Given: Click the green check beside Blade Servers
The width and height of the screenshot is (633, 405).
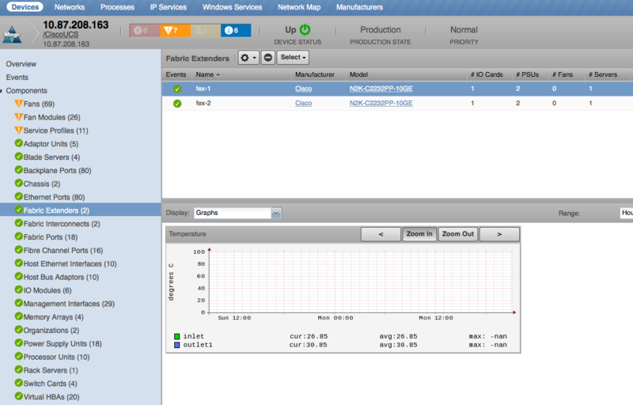Looking at the screenshot, I should tap(18, 157).
